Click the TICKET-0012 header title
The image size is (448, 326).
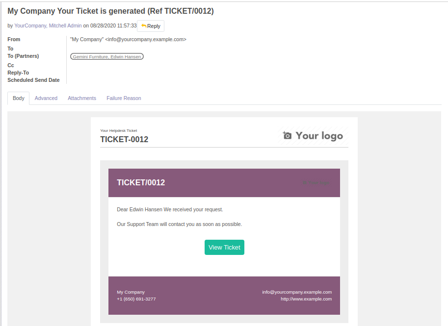124,139
